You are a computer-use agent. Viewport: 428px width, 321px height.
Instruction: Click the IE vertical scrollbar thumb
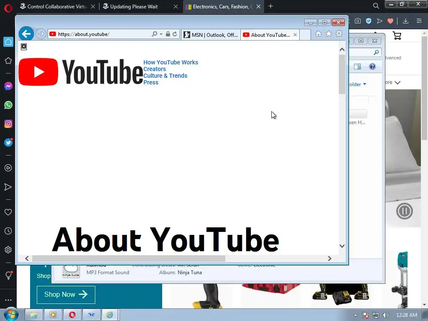click(342, 74)
